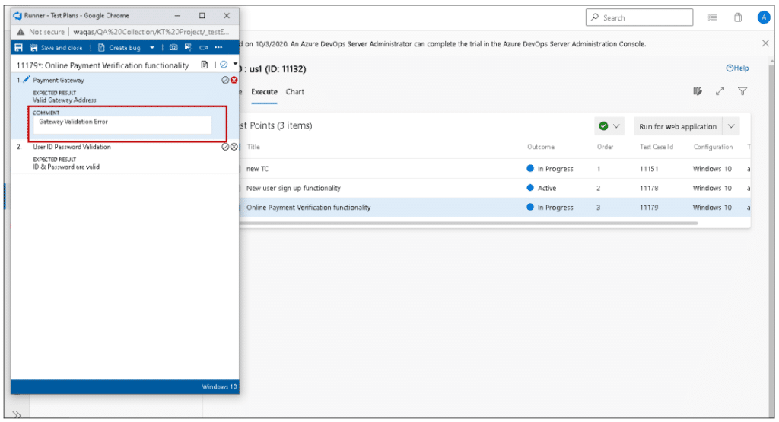Expand the sidebar with double chevron icon
The width and height of the screenshot is (779, 422).
point(17,414)
